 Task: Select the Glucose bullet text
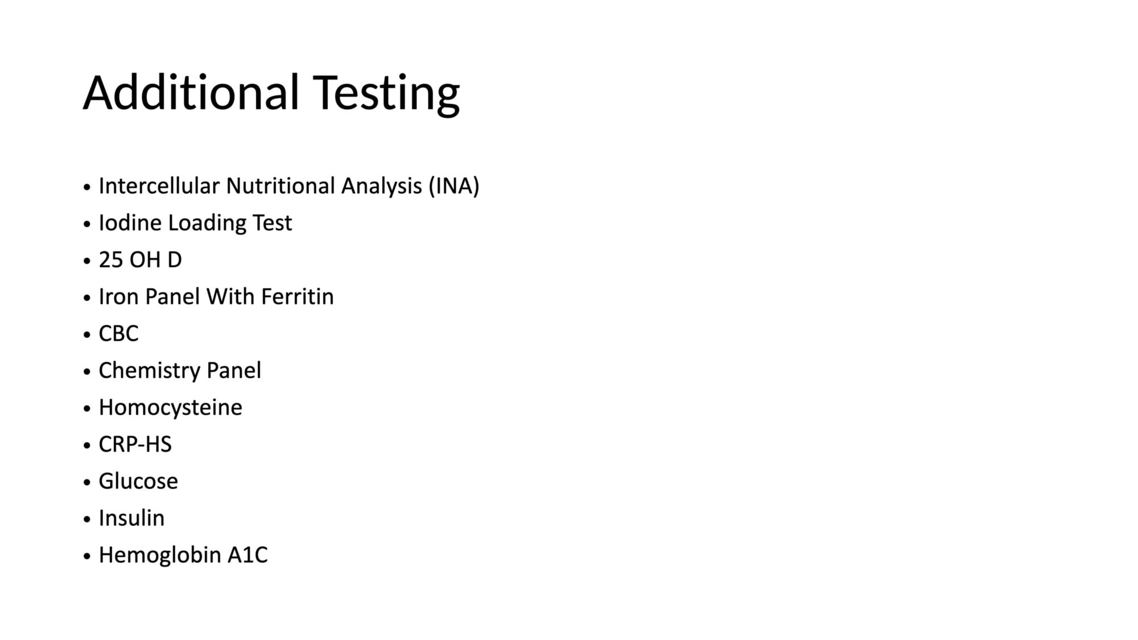pos(138,481)
